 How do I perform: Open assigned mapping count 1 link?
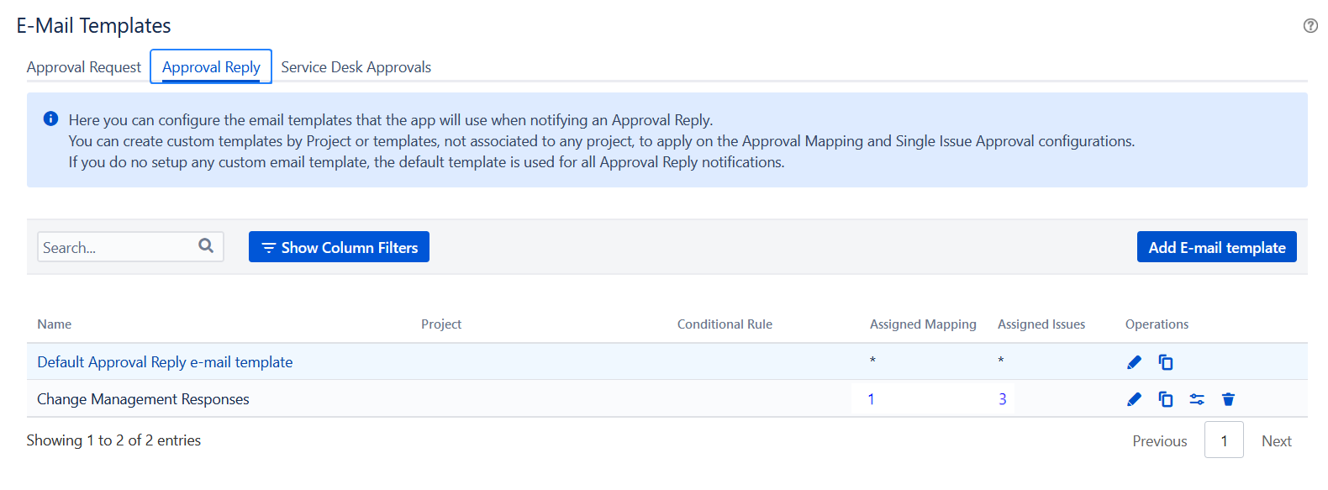point(871,399)
